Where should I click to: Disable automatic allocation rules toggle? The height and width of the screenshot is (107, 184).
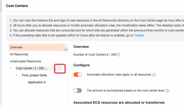78,75
